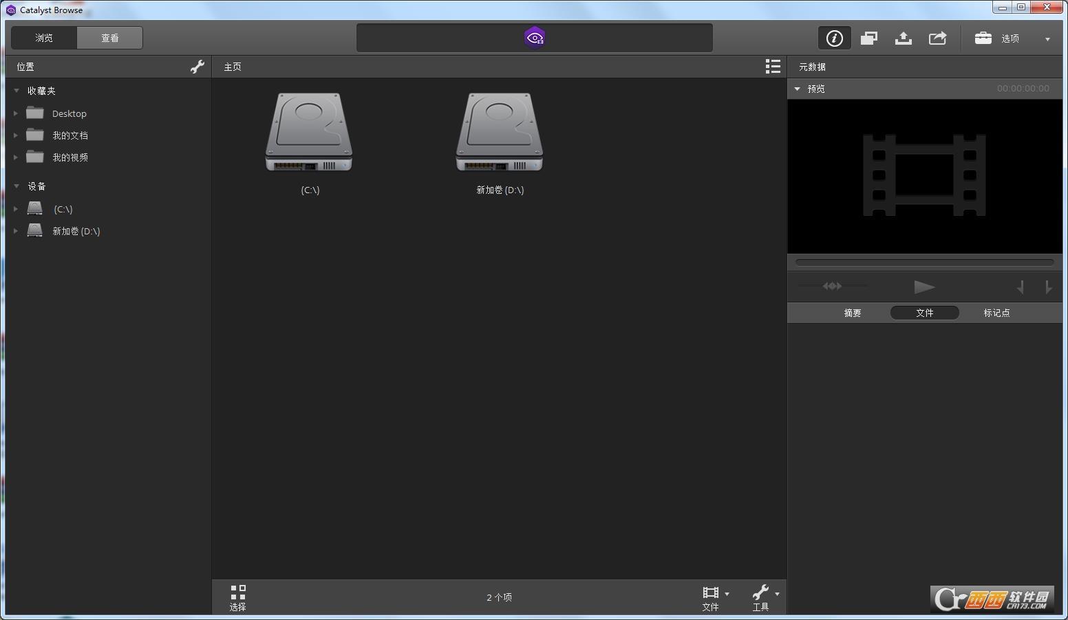Open the 文件 filmstrip dropdown at bottom

pyautogui.click(x=716, y=597)
